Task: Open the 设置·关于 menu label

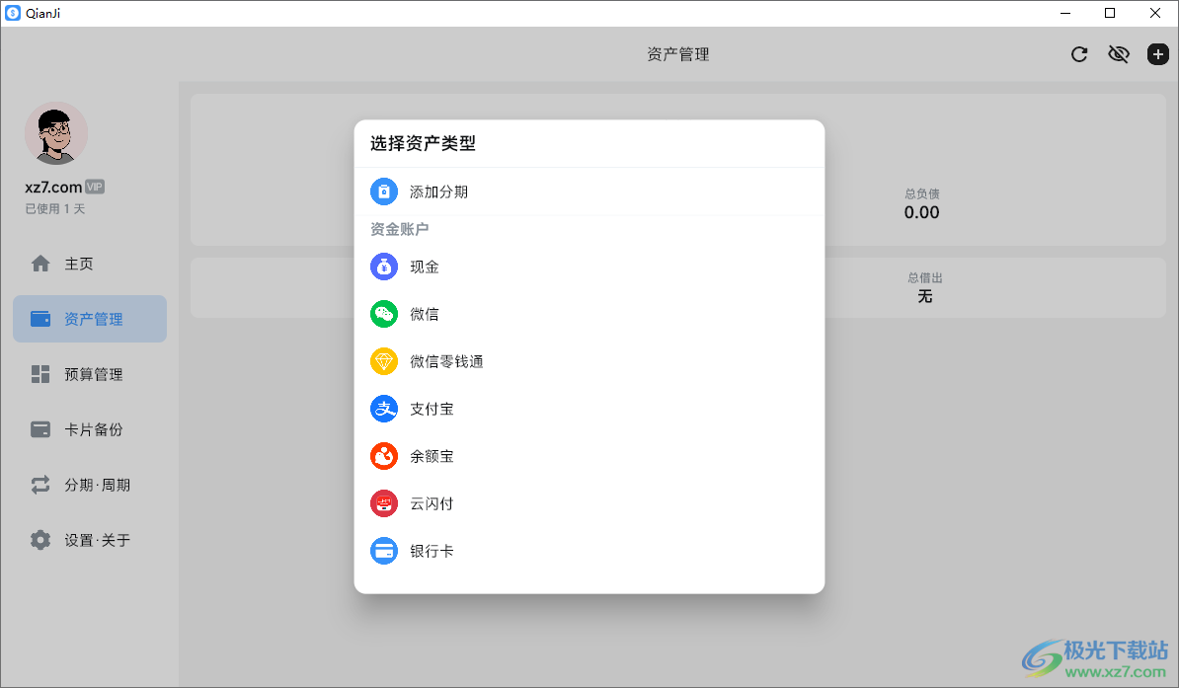Action: pyautogui.click(x=97, y=541)
